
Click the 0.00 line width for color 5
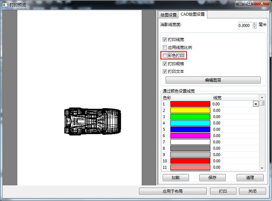pos(217,129)
